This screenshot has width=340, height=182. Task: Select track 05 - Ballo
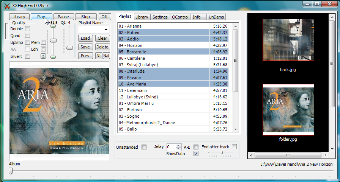click(x=173, y=129)
